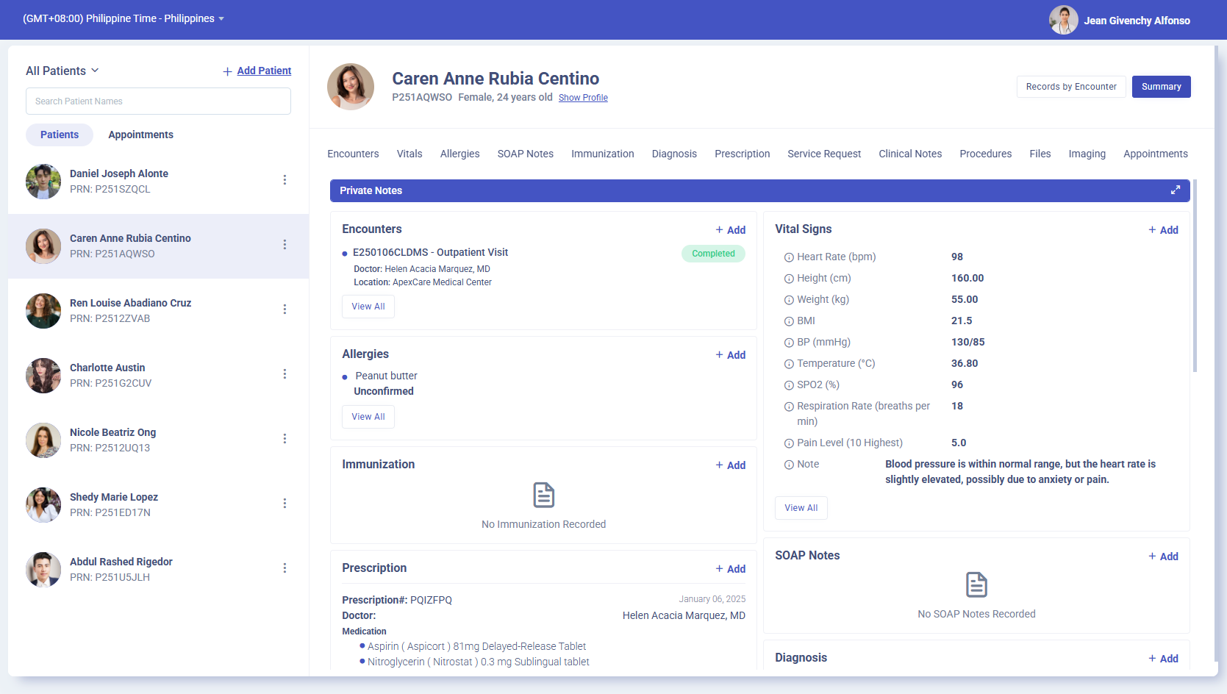
Task: Click Caren Anne's profile photo in header
Action: point(351,87)
